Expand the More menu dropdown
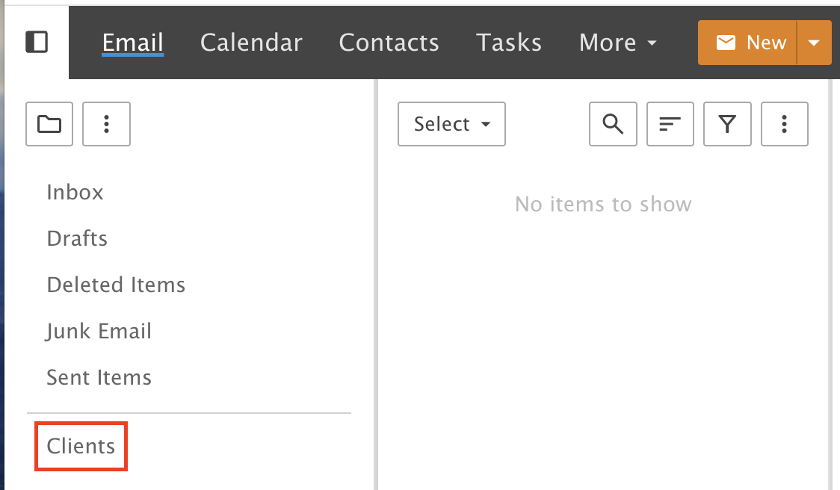This screenshot has height=490, width=840. click(618, 43)
